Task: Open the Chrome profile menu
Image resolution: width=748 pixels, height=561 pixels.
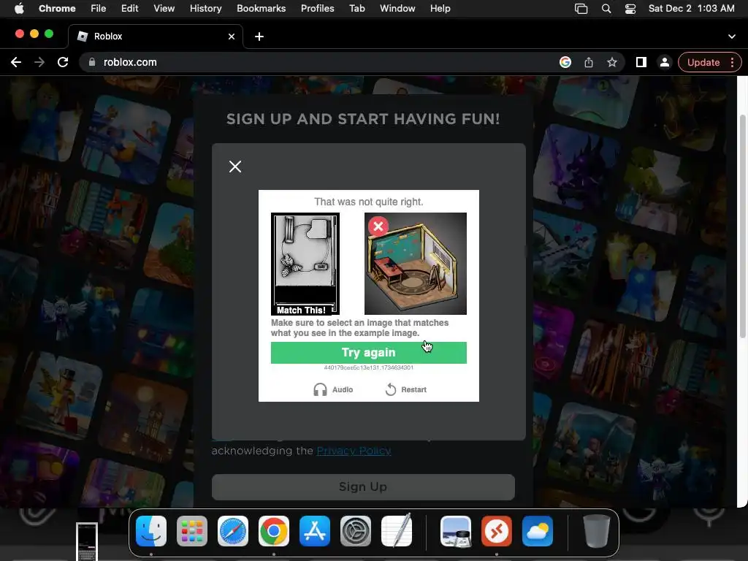Action: click(x=665, y=63)
